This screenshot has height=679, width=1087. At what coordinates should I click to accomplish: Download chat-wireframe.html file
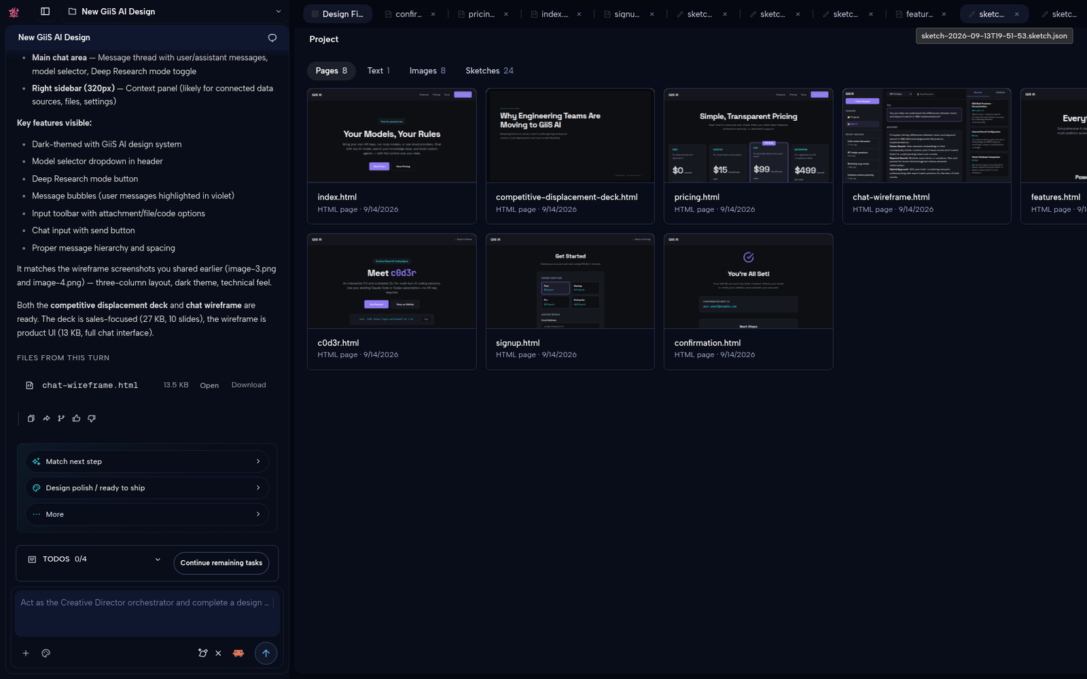pyautogui.click(x=249, y=385)
